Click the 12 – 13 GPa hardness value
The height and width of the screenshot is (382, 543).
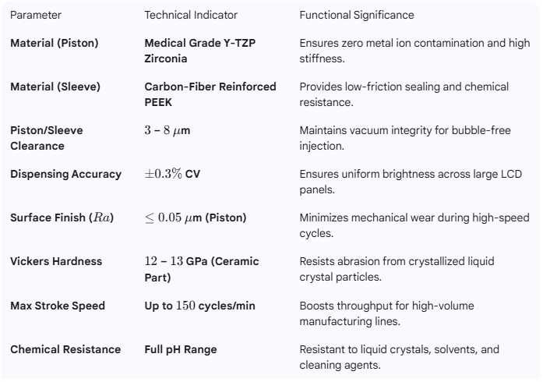click(202, 268)
